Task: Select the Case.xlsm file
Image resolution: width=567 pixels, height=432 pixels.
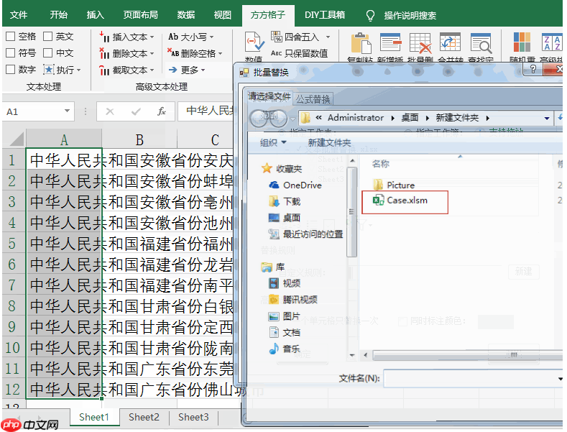Action: 400,201
